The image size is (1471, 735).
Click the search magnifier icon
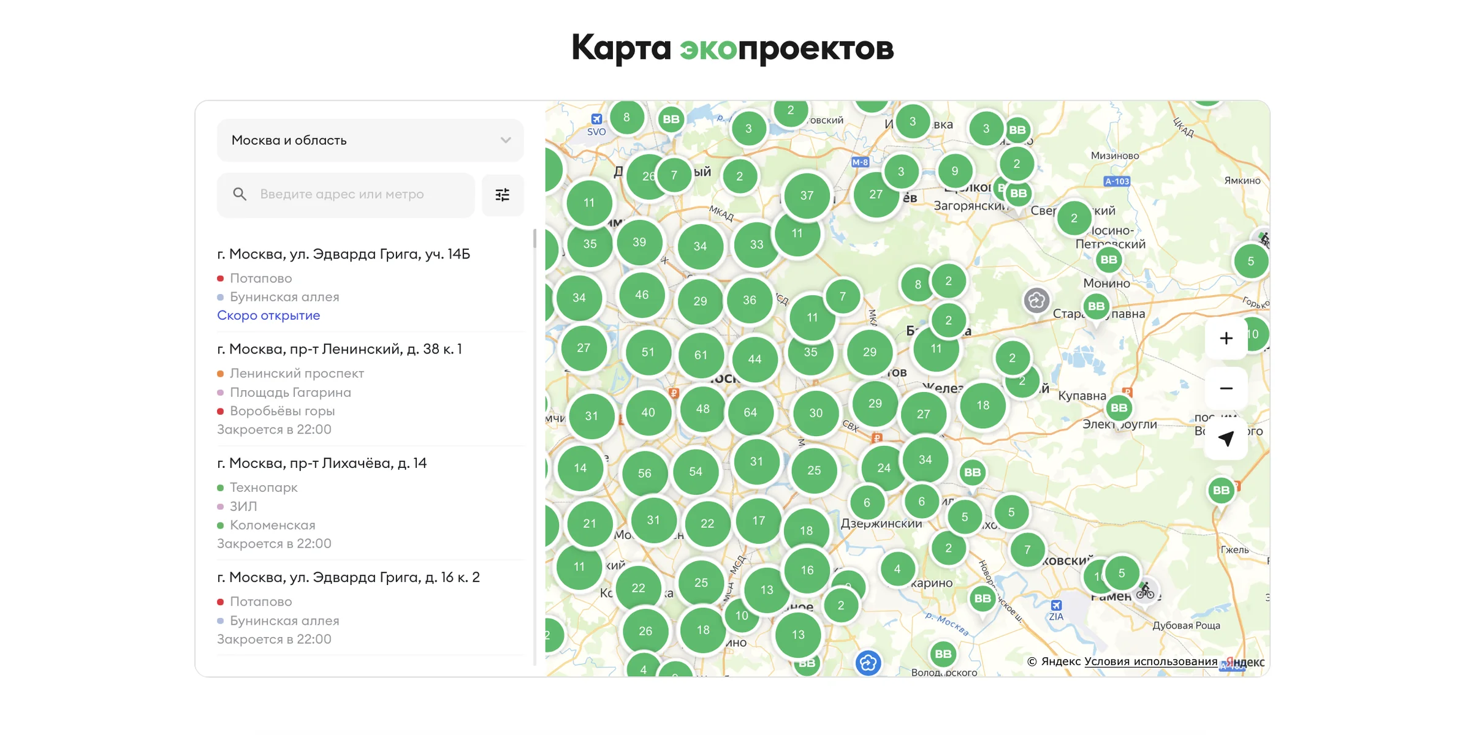[x=240, y=194]
